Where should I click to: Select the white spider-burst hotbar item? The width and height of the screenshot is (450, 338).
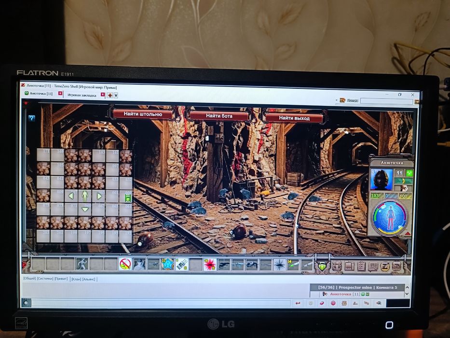coord(280,265)
